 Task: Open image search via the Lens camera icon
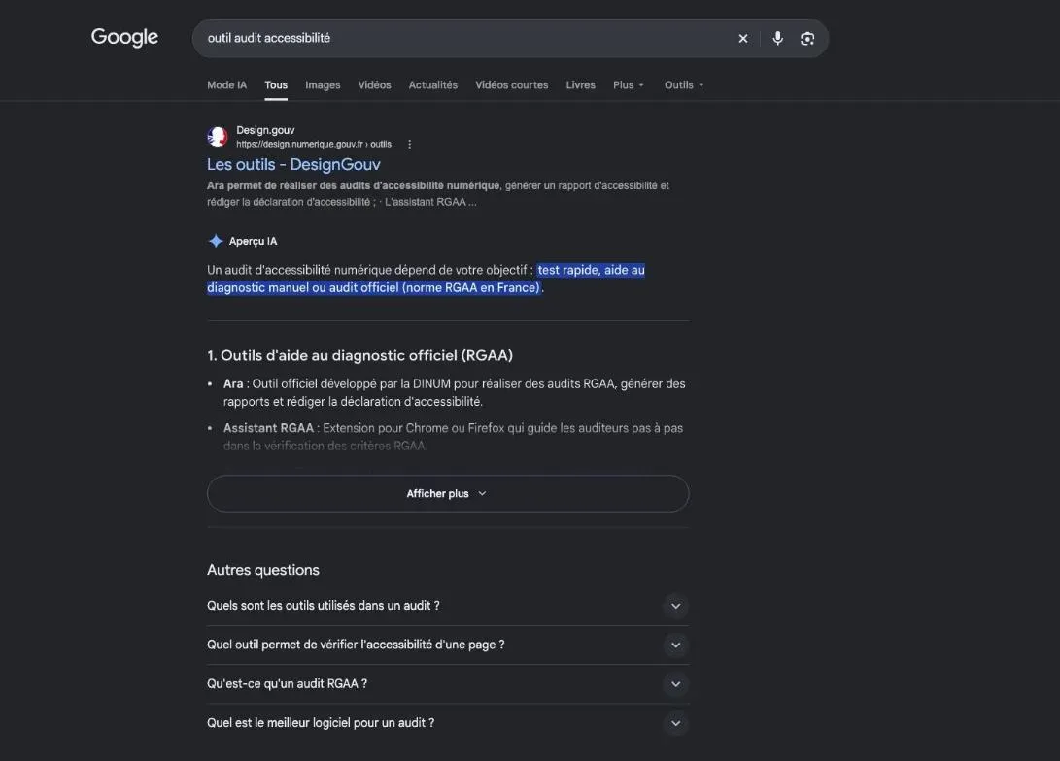coord(807,39)
